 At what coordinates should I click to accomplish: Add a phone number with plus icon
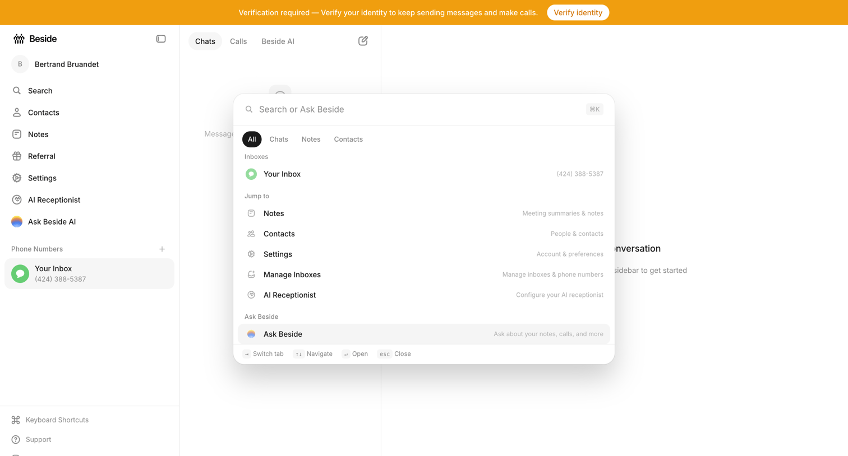click(162, 249)
